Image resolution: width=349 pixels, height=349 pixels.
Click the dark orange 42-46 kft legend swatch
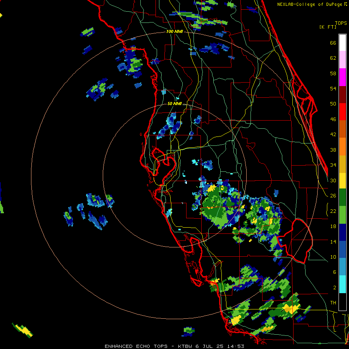coord(342,129)
